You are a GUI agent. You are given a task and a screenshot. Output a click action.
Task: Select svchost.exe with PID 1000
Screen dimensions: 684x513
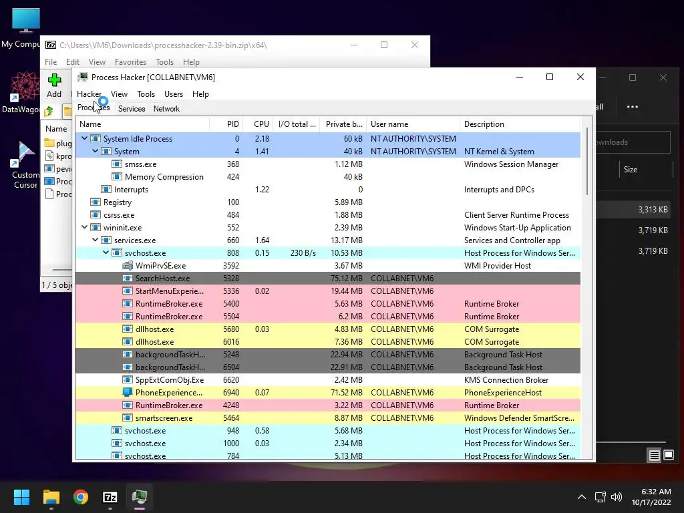tap(327, 443)
